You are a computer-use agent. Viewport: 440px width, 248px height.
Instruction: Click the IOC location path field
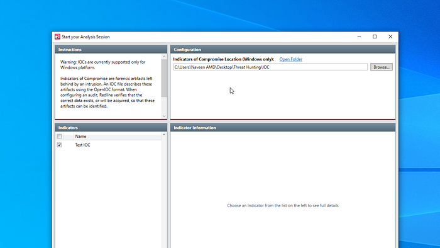(270, 67)
